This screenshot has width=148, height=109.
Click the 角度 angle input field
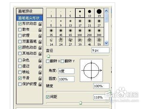[x=66, y=71]
